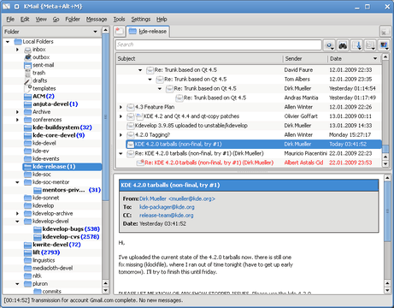Open the Settings menu
The width and height of the screenshot is (394, 308).
click(141, 19)
